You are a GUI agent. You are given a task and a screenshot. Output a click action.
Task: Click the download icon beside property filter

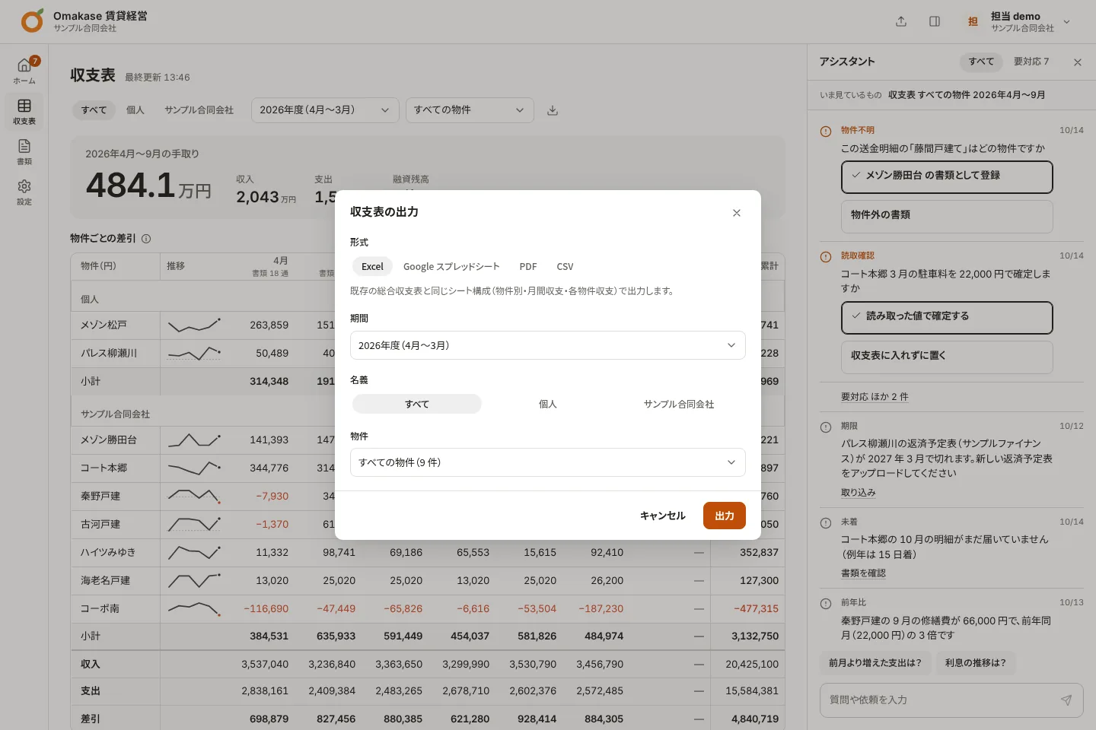tap(553, 110)
